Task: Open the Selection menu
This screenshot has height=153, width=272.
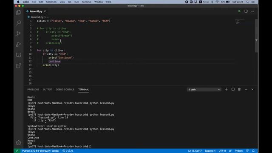Action: [x=51, y=2]
